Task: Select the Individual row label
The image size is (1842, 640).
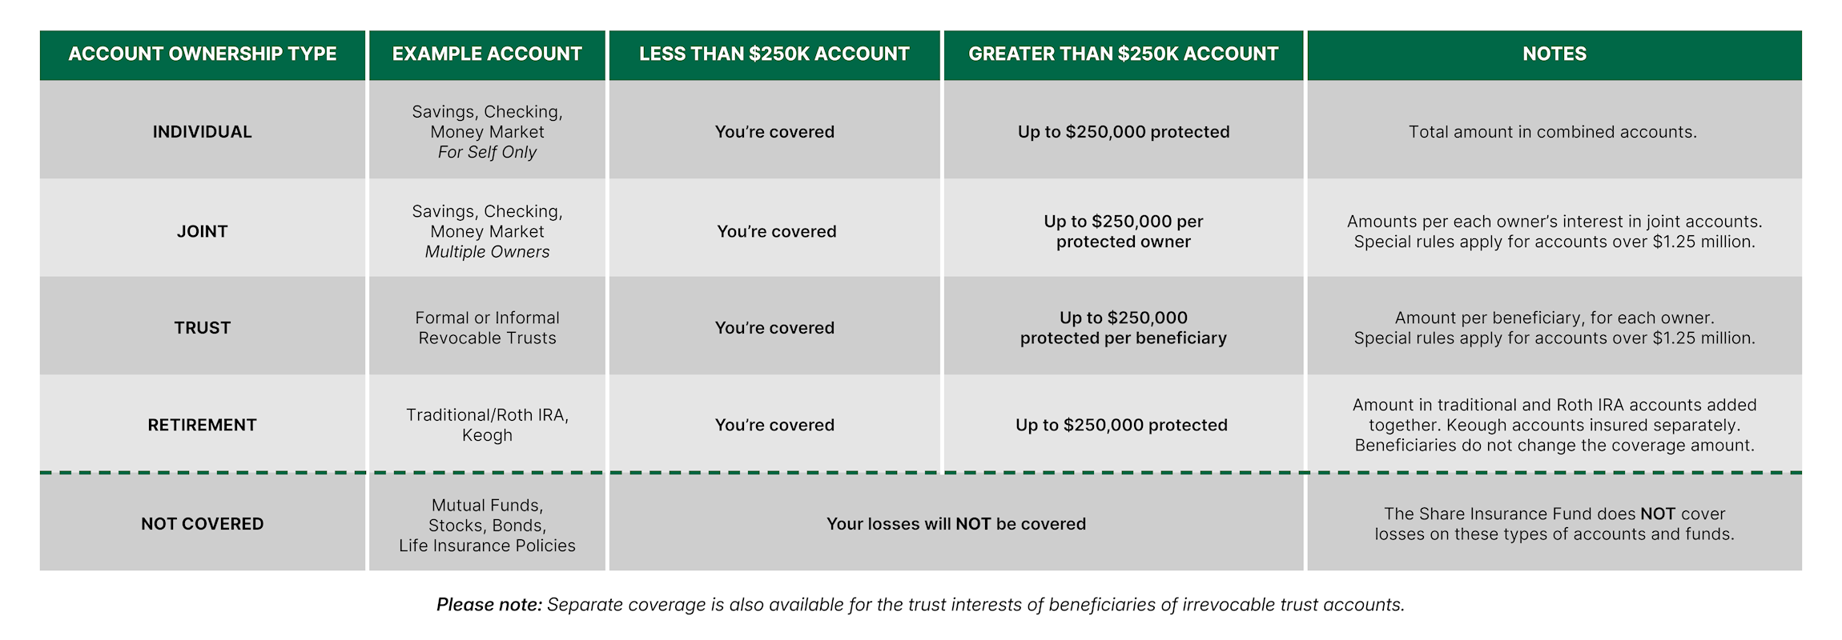Action: [x=202, y=132]
